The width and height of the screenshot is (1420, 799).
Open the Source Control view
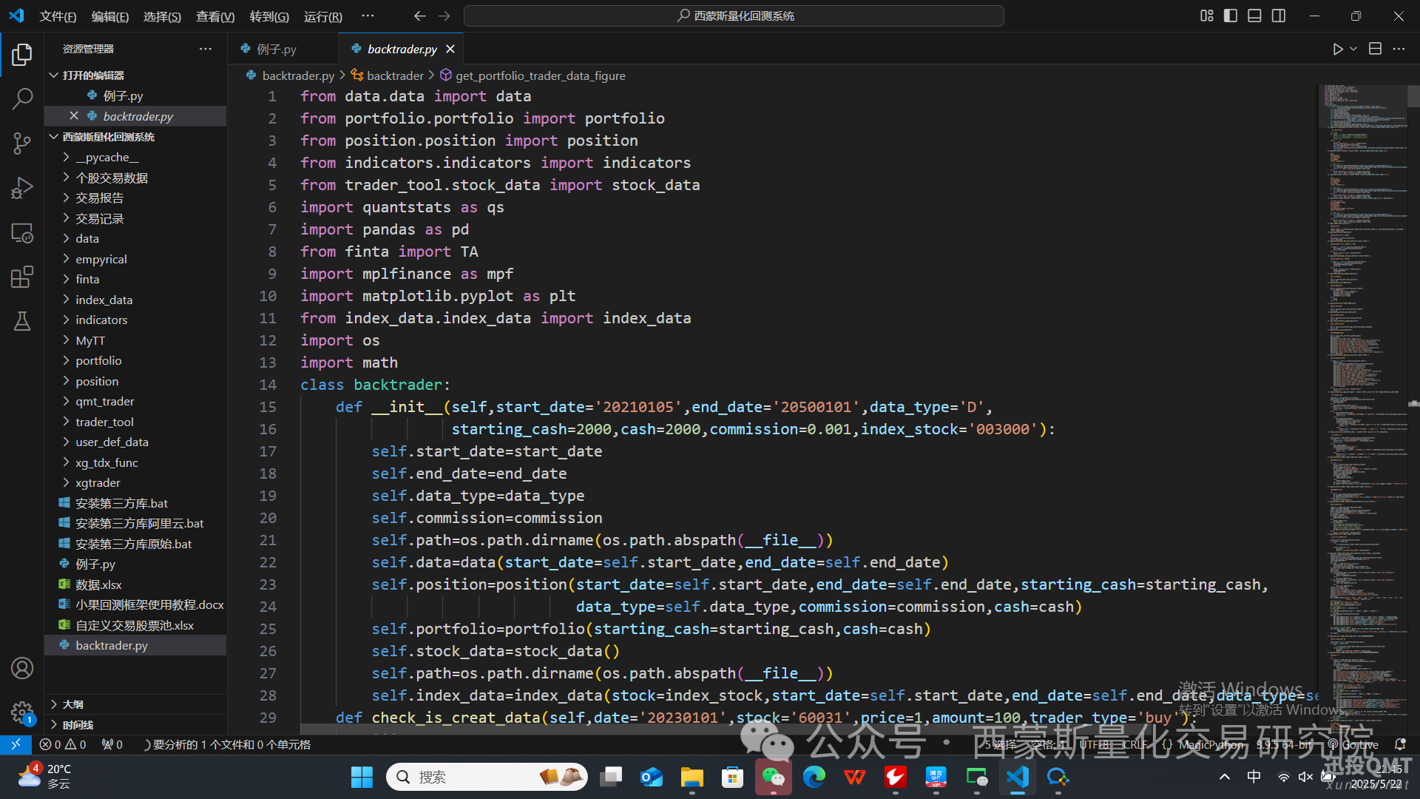pos(22,143)
